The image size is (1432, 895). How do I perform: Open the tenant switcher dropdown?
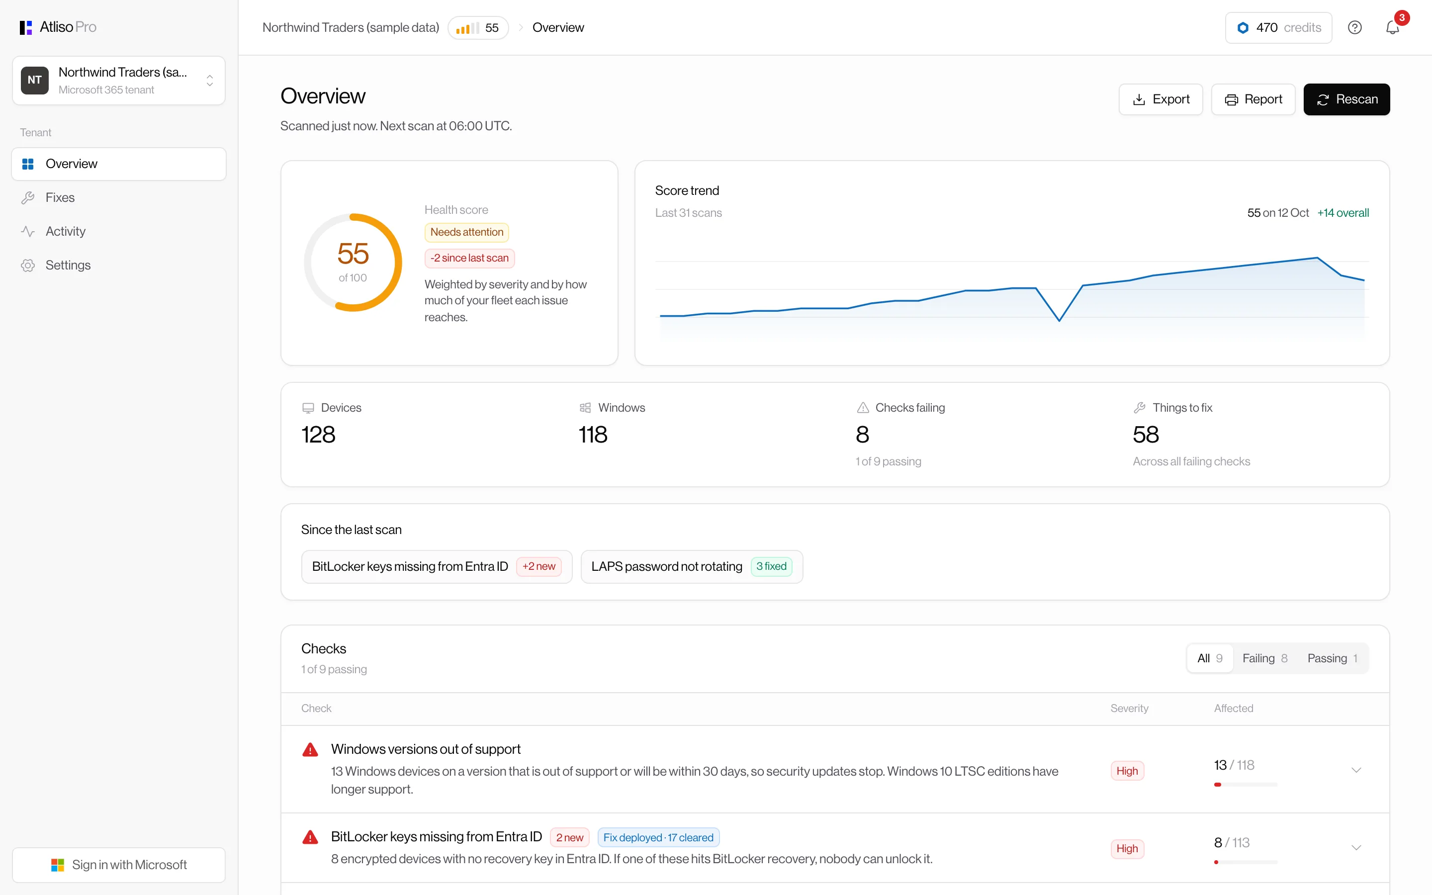[x=119, y=81]
